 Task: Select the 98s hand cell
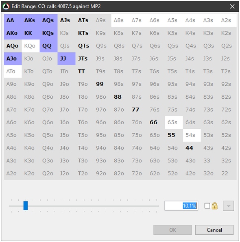120,84
